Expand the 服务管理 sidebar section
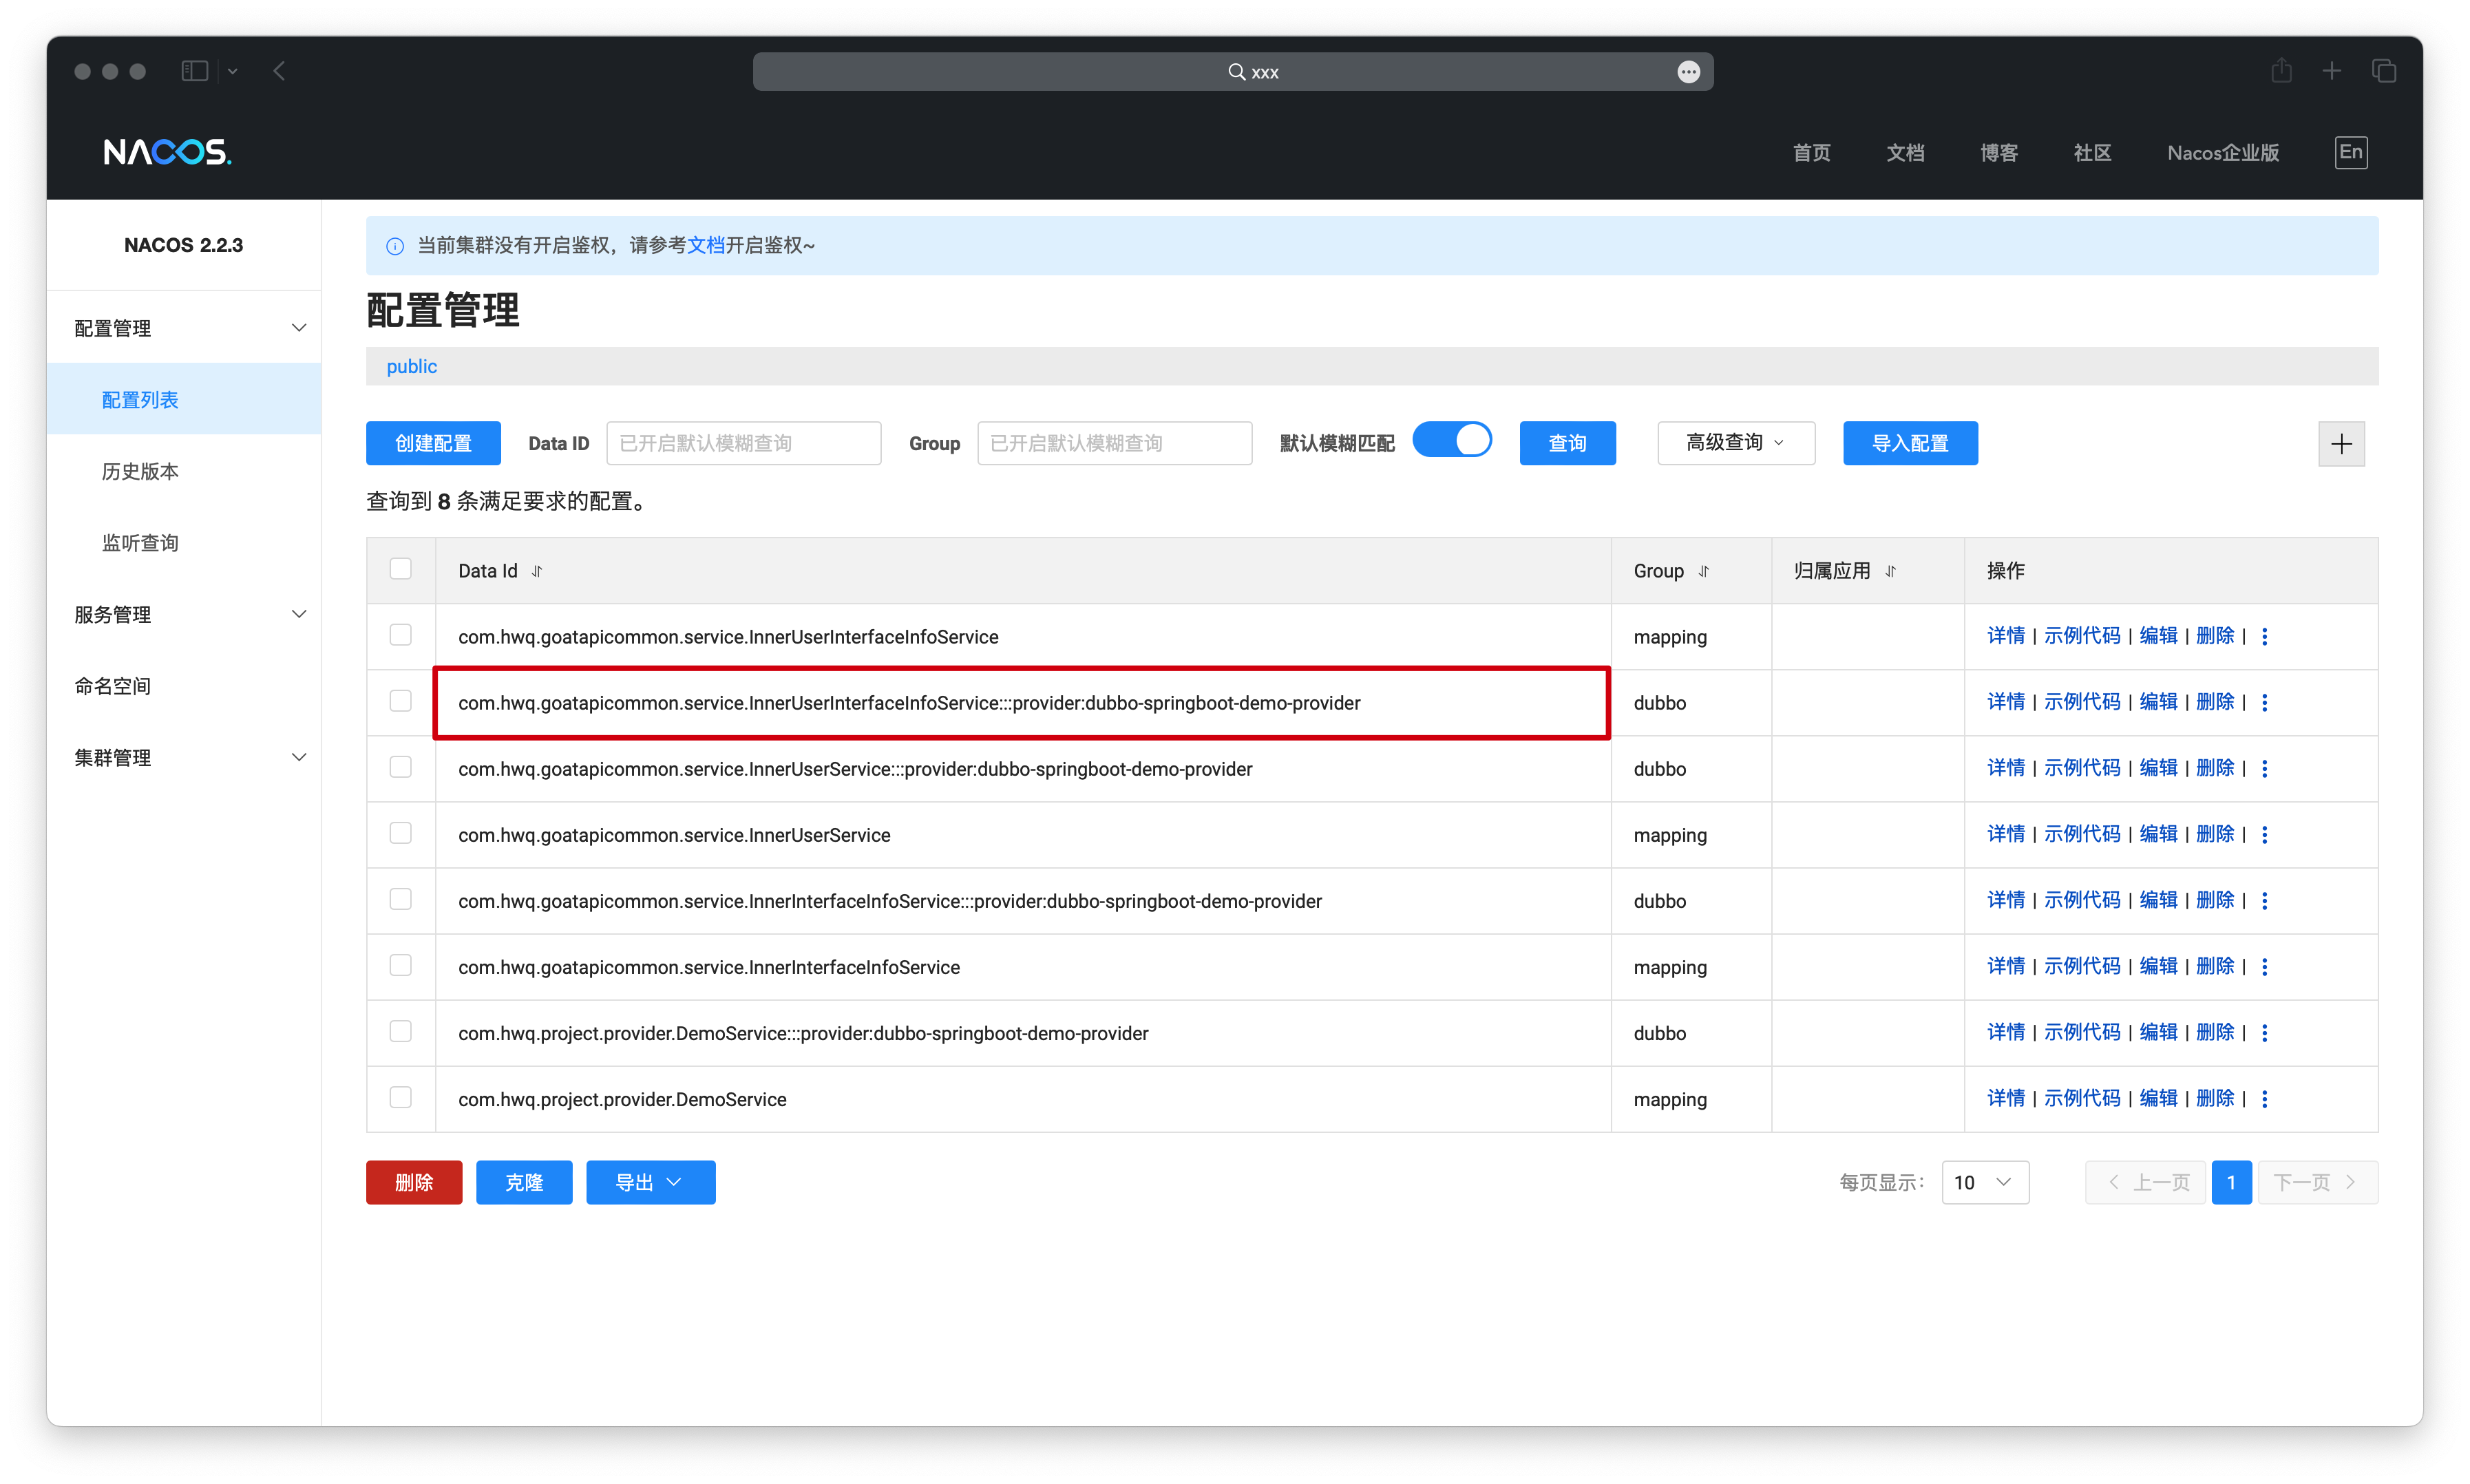The image size is (2470, 1484). (x=184, y=614)
